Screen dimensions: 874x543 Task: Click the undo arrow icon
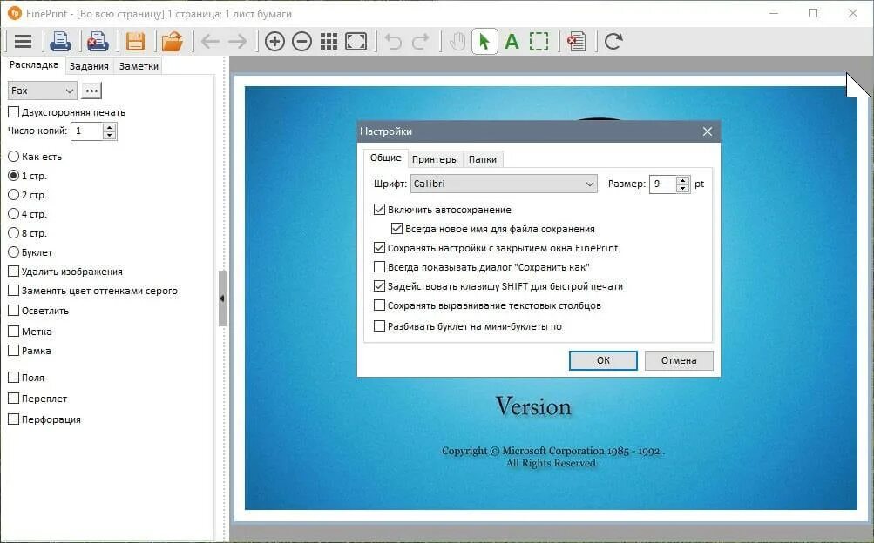pos(393,41)
